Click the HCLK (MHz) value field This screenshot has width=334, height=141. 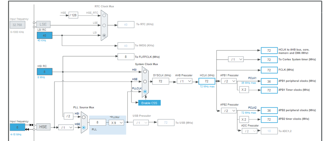click(207, 81)
